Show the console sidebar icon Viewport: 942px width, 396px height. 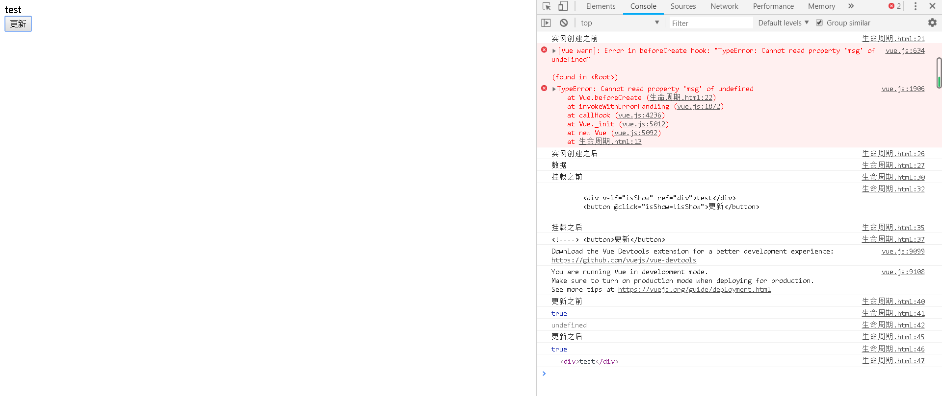coord(546,23)
